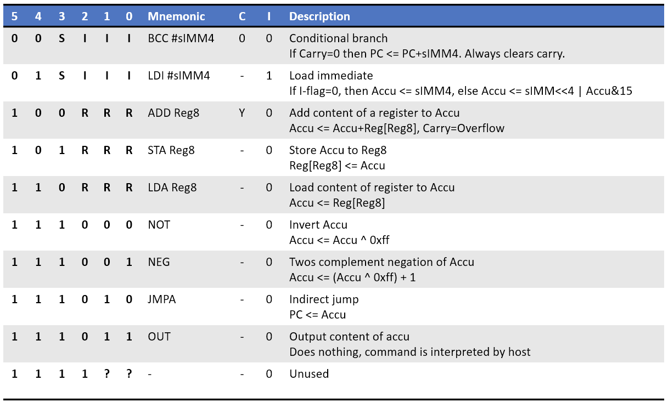Screen dimensions: 668x403
Task: Click the "Conditional branch" description text
Action: [x=338, y=38]
